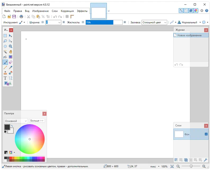Decrease hardness with minus button

83,22
